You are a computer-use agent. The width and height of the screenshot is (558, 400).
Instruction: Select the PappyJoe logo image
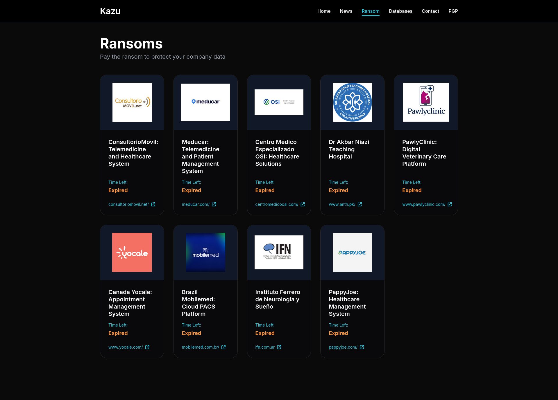click(x=352, y=252)
